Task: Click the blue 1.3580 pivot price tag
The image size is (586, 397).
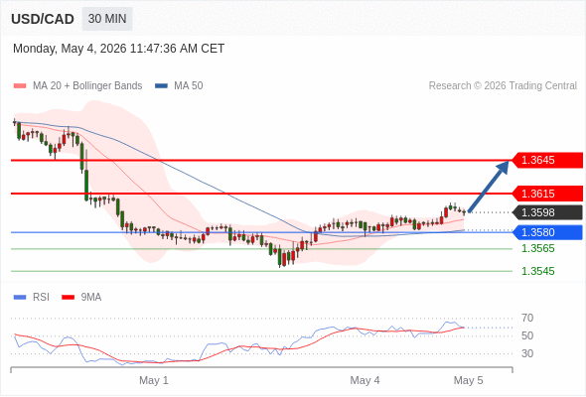Action: click(x=547, y=232)
